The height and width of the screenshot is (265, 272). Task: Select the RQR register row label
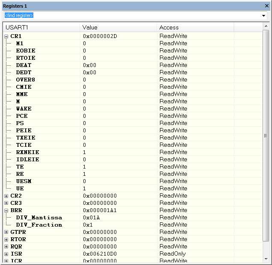[x=16, y=247]
